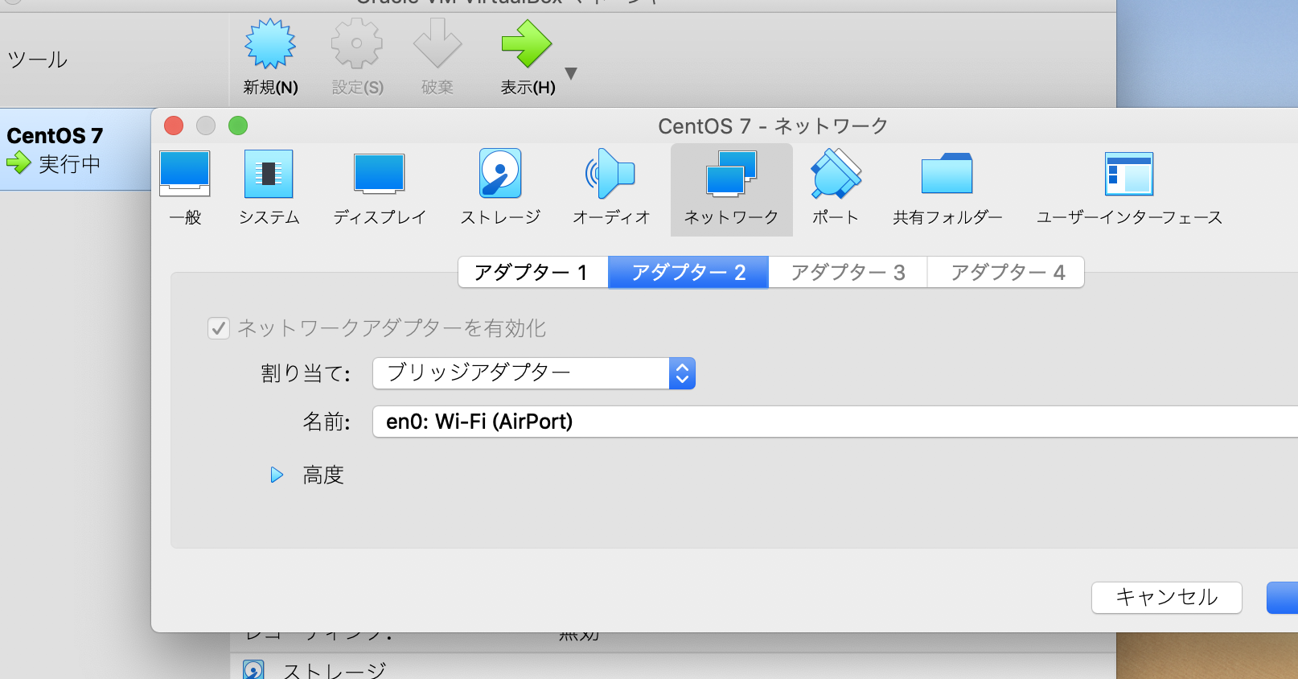
Task: Click the green running arrow icon under CentOS 7
Action: [18, 164]
